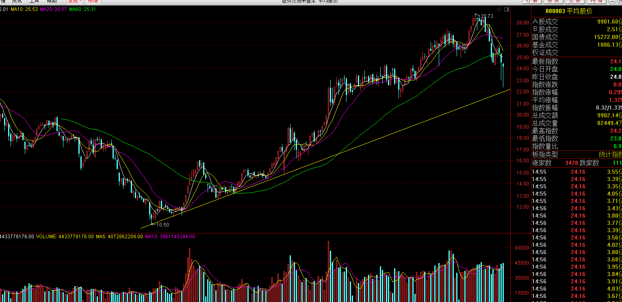Click the 指数涨跌 row label
Image resolution: width=622 pixels, height=302 pixels.
[x=545, y=85]
